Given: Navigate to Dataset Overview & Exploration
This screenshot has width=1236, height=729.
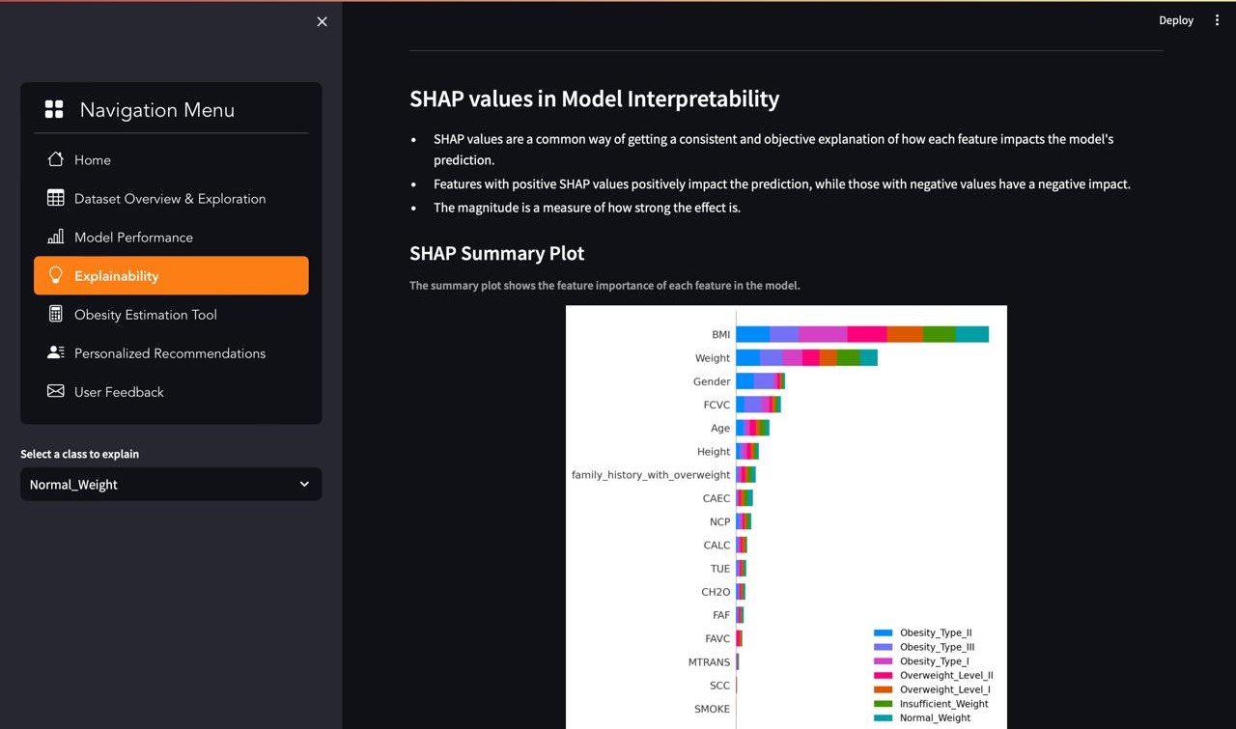Looking at the screenshot, I should (x=170, y=198).
